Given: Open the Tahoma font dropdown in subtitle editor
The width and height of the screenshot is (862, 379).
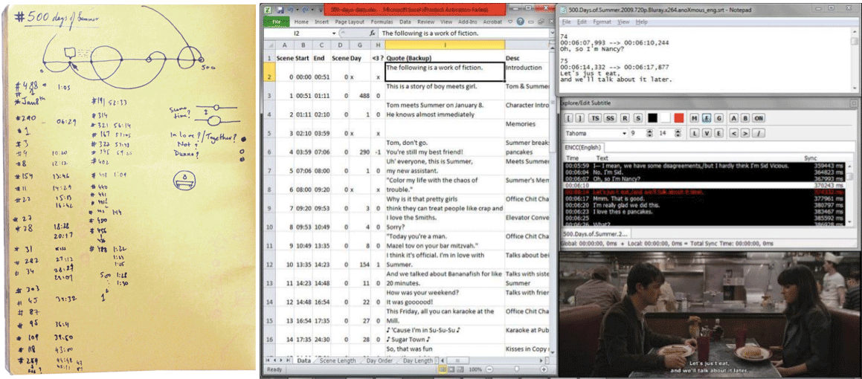Looking at the screenshot, I should click(x=625, y=134).
